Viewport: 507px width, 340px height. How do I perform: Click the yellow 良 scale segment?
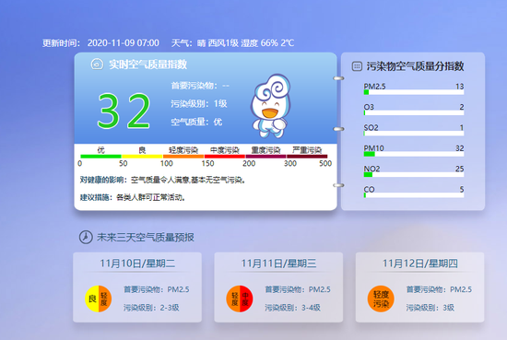pyautogui.click(x=142, y=157)
